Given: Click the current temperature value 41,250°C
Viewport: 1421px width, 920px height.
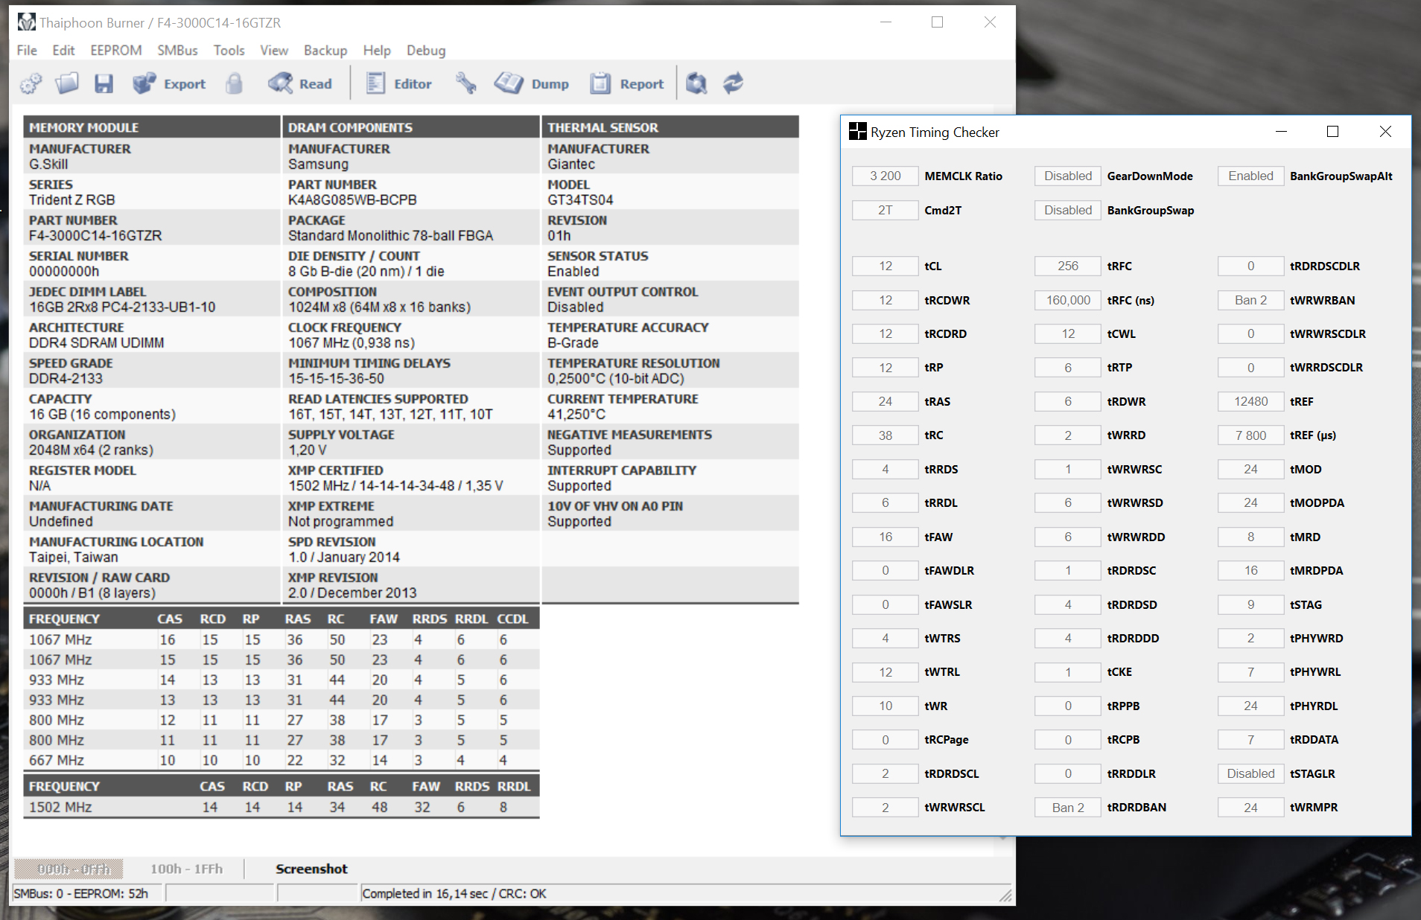Looking at the screenshot, I should 576,415.
